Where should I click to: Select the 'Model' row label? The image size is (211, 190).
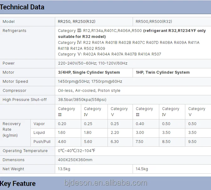[8, 22]
